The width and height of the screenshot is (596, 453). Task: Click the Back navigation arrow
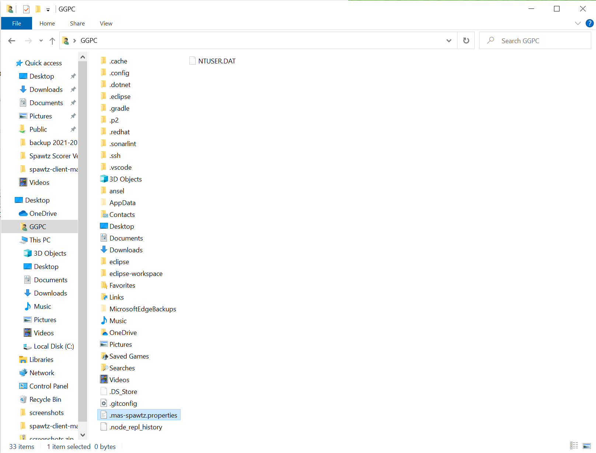coord(12,41)
